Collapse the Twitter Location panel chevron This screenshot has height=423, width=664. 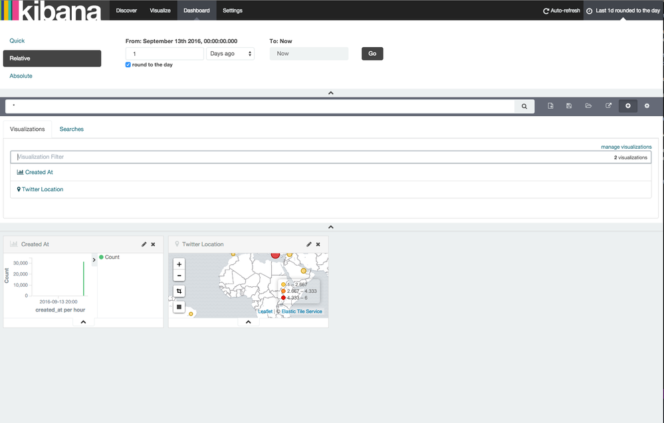point(248,321)
